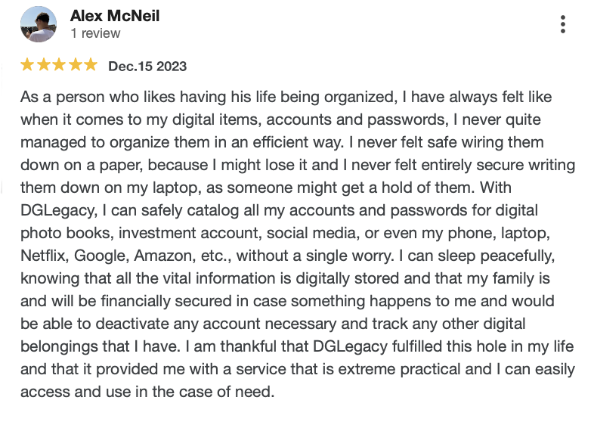The image size is (594, 425).
Task: Click the fourth gold rating star
Action: [75, 65]
